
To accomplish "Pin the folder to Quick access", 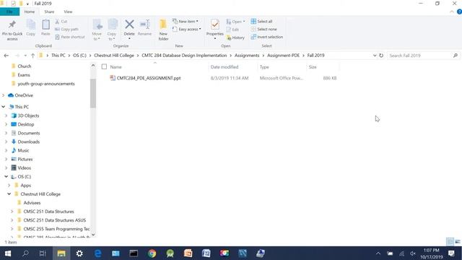I will tap(12, 30).
